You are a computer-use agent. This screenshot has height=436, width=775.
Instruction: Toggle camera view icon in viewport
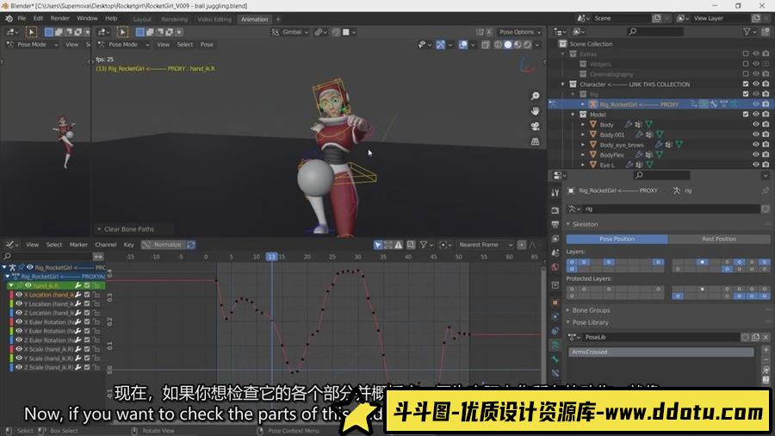(x=535, y=127)
